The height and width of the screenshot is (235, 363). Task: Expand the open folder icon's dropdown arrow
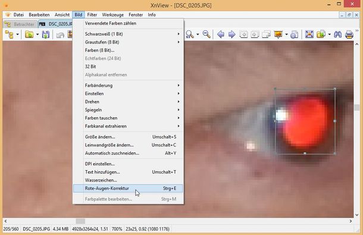tap(37, 35)
